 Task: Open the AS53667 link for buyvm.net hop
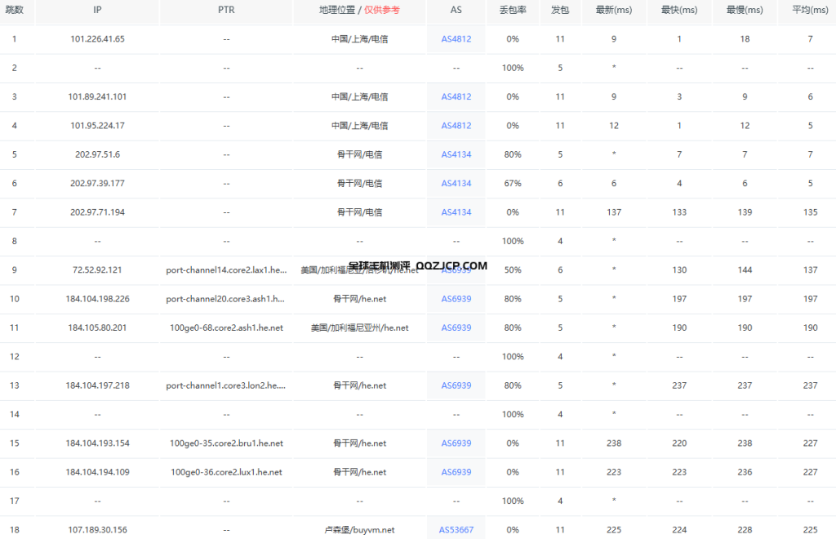[x=456, y=529]
